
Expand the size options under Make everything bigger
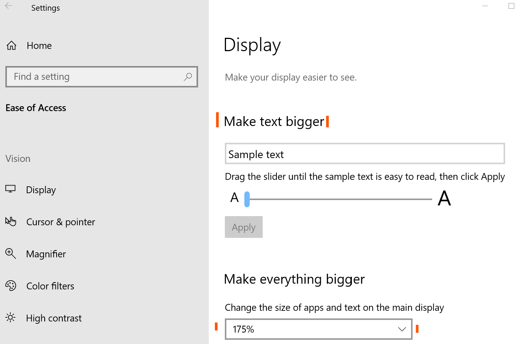coord(319,329)
